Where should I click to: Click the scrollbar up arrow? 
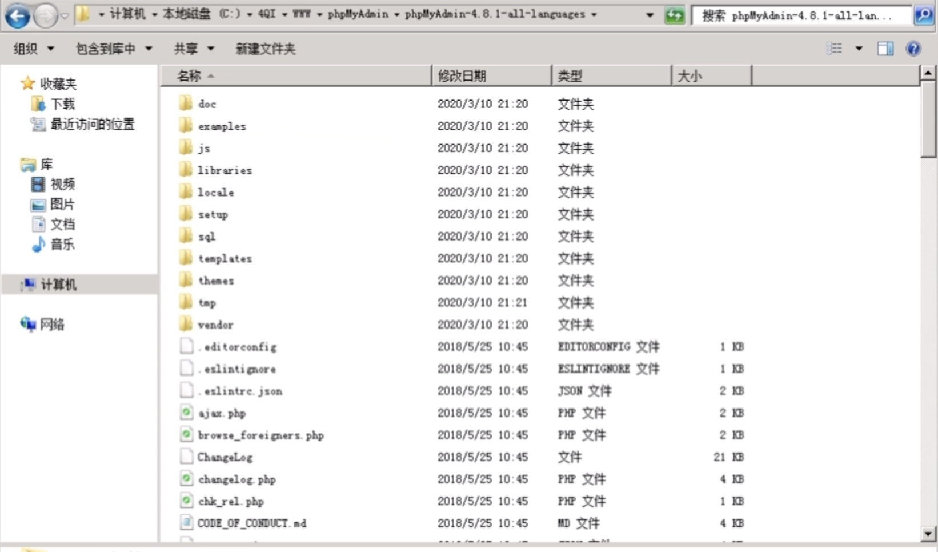pyautogui.click(x=928, y=73)
